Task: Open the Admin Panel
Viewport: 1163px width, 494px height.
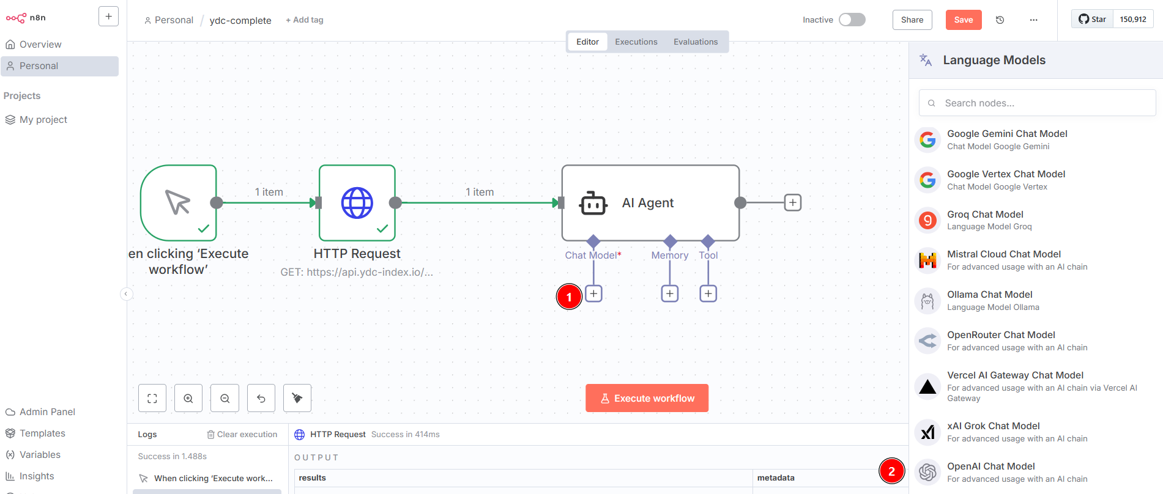Action: [47, 412]
